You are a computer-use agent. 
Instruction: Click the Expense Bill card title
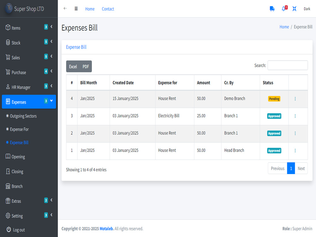76,47
